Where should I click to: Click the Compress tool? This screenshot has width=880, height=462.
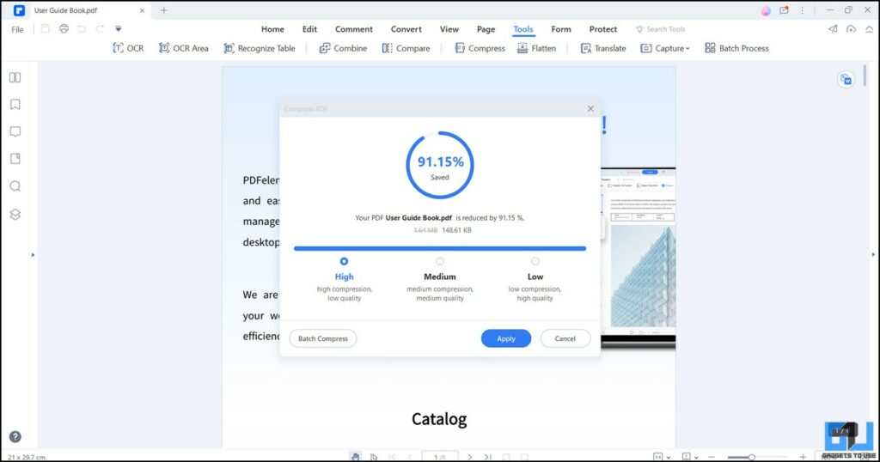click(x=480, y=48)
